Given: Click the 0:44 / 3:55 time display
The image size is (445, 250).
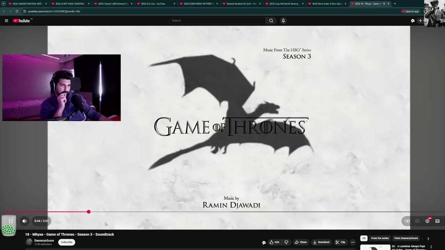Looking at the screenshot, I should (41, 221).
